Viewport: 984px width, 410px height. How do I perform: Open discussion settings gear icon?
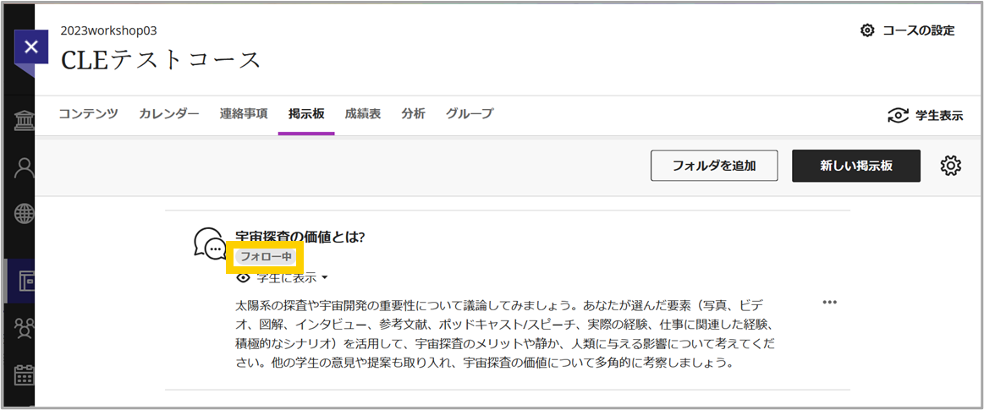click(951, 167)
